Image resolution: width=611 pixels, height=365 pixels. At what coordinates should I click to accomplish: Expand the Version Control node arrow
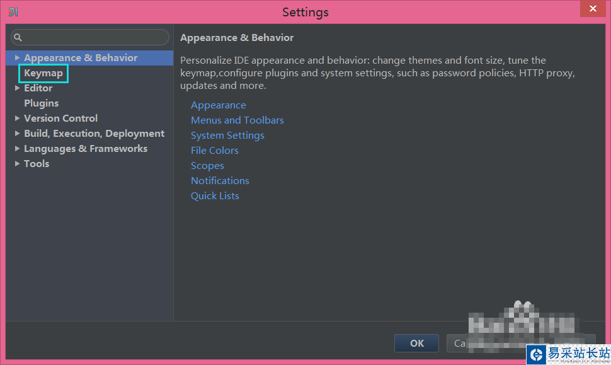[18, 119]
